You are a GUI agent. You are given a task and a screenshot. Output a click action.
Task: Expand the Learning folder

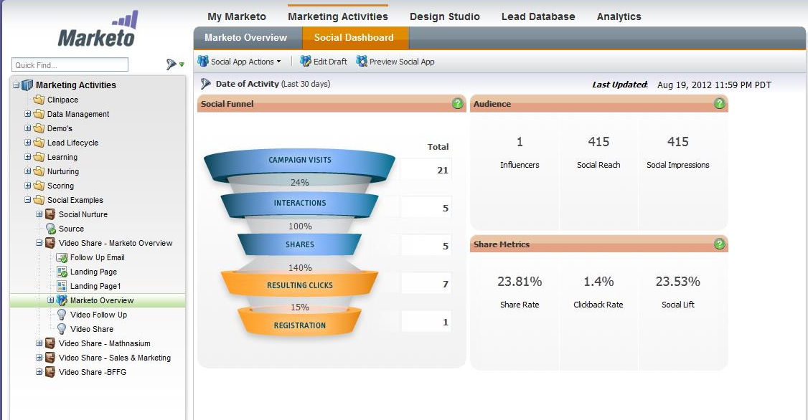[28, 157]
